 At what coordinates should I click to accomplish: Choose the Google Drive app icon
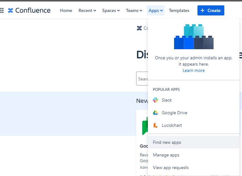pos(155,113)
